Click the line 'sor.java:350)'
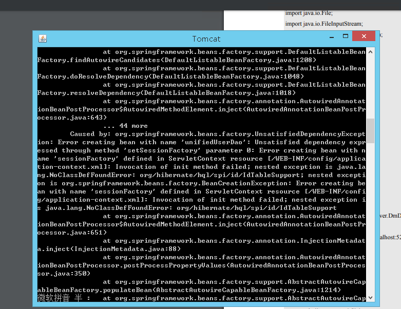The width and height of the screenshot is (401, 309). point(64,274)
